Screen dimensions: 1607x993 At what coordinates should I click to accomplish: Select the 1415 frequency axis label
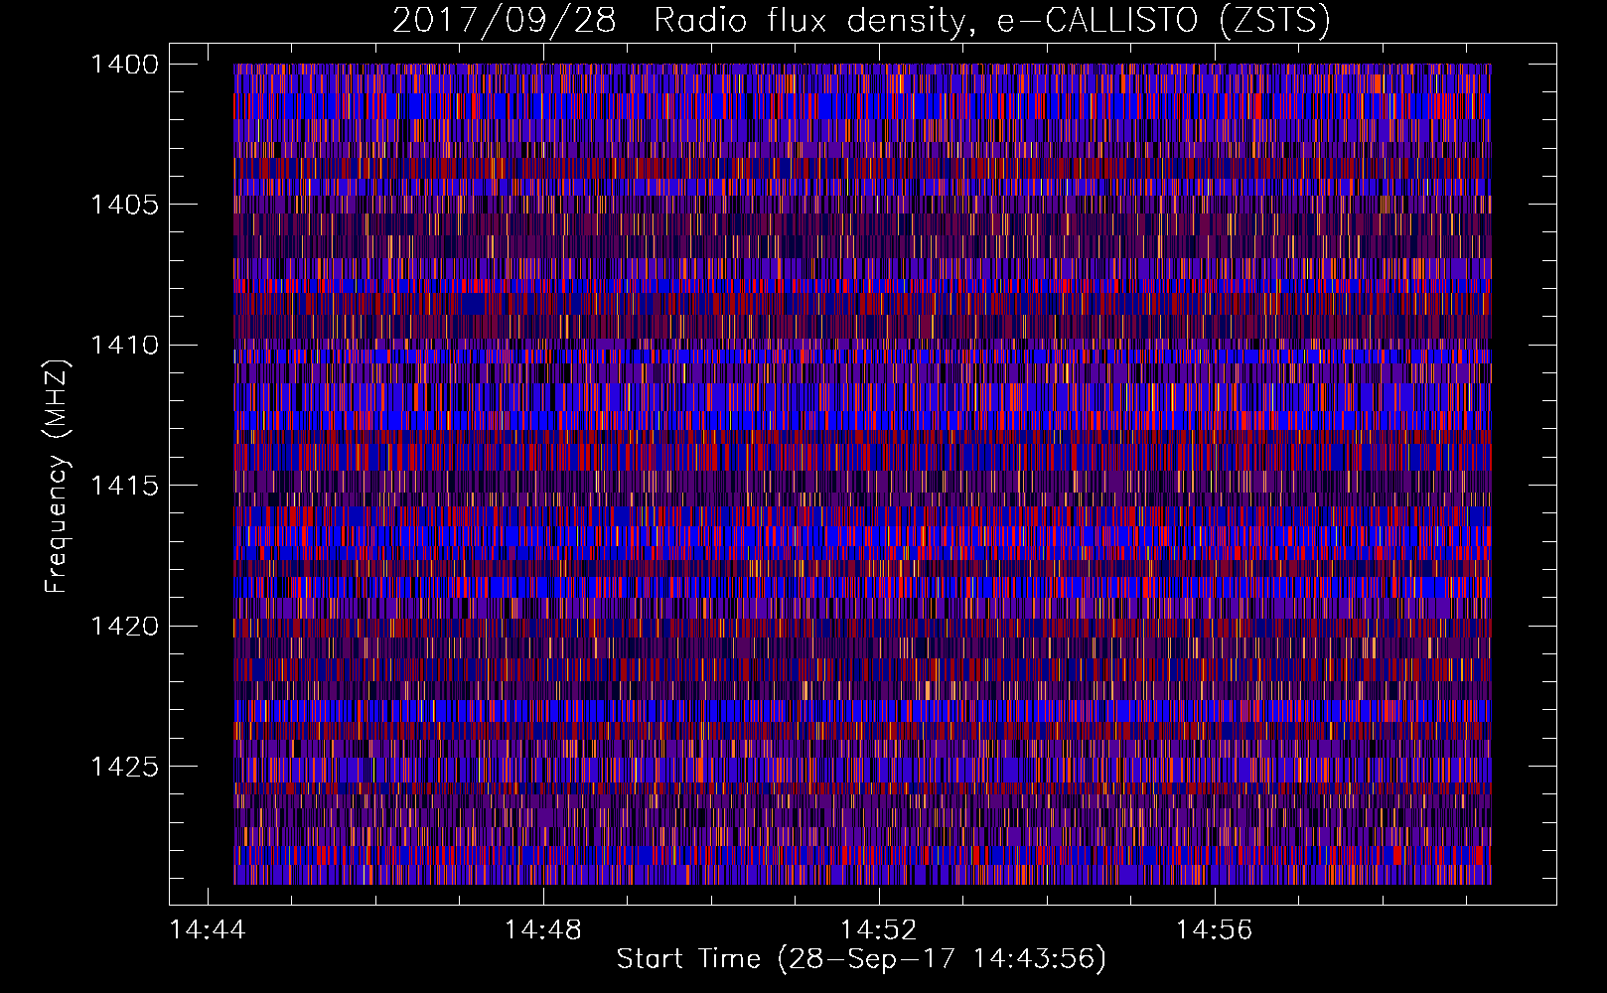[124, 486]
